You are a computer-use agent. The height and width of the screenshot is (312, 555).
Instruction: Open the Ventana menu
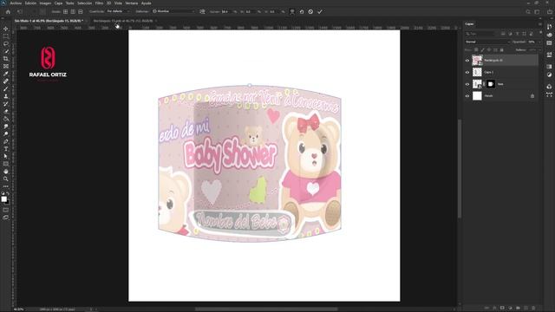pyautogui.click(x=131, y=3)
